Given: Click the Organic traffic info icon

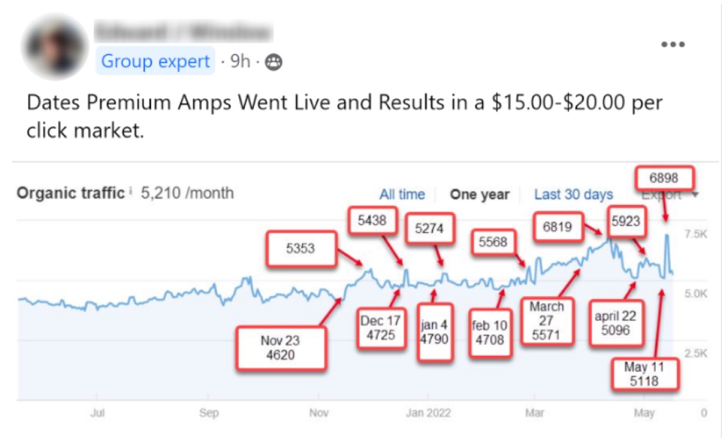Looking at the screenshot, I should click(x=131, y=192).
